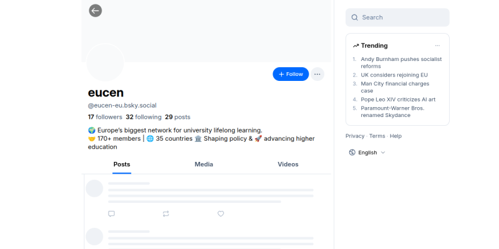Click the profile bio text about lifelong learning
This screenshot has width=499, height=249.
click(x=201, y=138)
